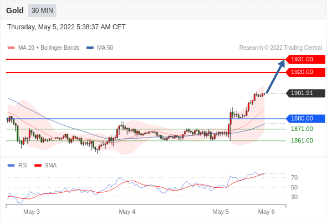Viewport: 327px width, 221px height.
Task: Click the MA 20 + Bollinger Bands legend swatch
Action: click(11, 48)
